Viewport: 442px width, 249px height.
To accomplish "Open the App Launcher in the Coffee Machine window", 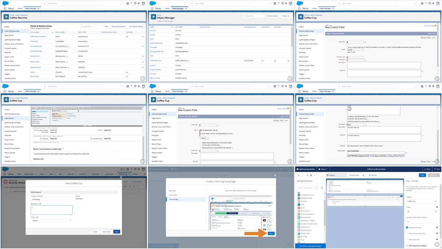I will 5,8.
